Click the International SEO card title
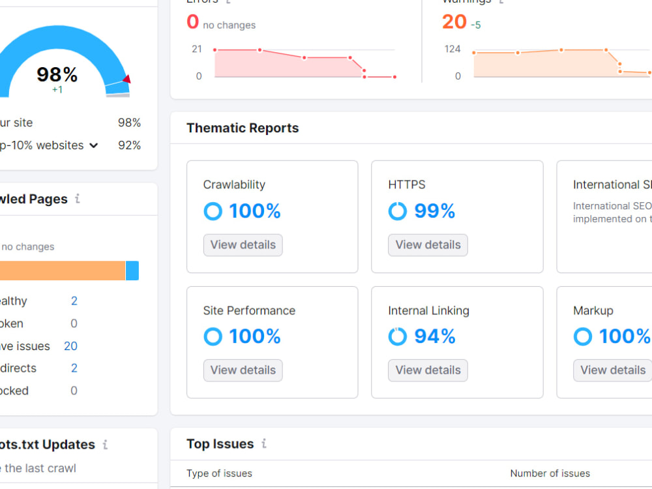Viewport: 652px width, 489px height. point(612,185)
